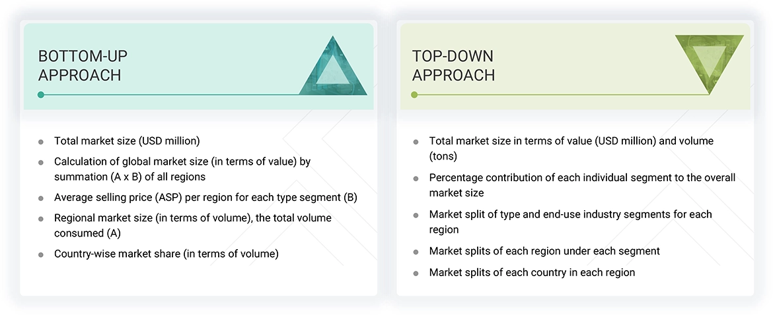Image resolution: width=773 pixels, height=315 pixels.
Task: Click bullet dot beside Country-wise market share
Action: click(41, 254)
